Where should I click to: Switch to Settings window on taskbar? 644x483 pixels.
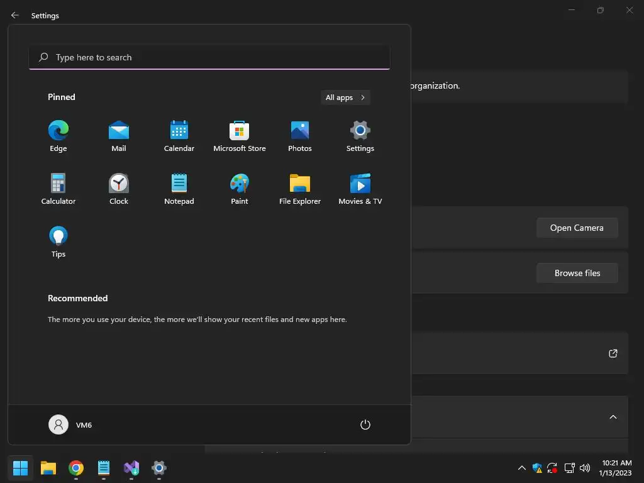click(159, 468)
